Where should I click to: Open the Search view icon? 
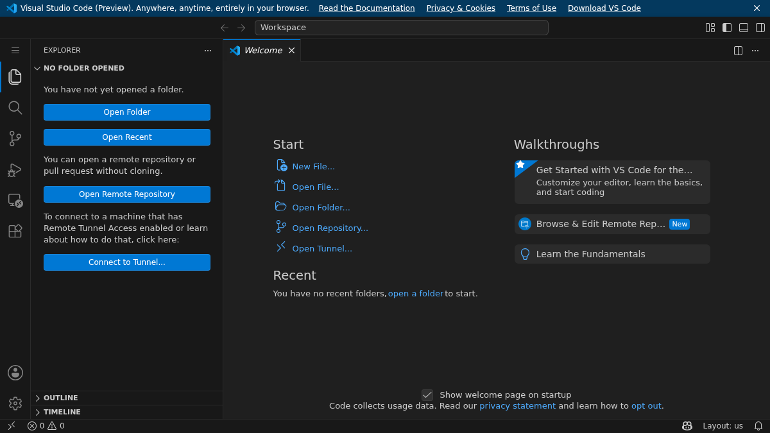click(x=15, y=108)
